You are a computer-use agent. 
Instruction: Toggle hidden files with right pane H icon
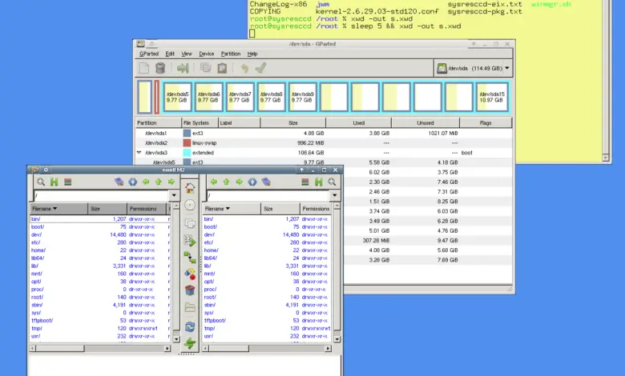click(318, 182)
